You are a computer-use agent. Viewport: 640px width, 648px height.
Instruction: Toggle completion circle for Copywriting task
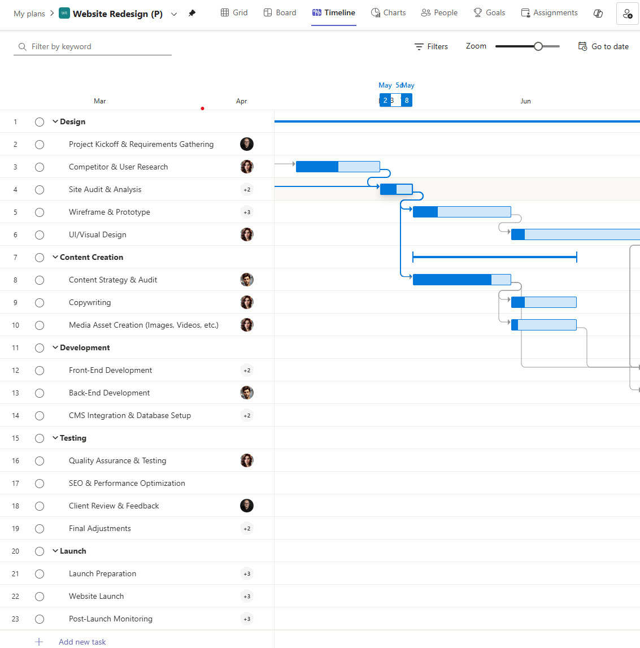coord(40,303)
